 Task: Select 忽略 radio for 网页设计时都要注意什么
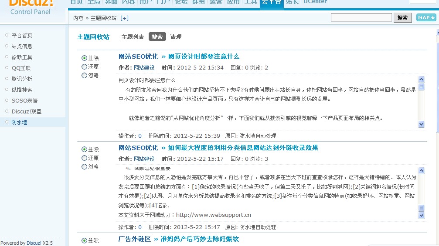pos(84,75)
